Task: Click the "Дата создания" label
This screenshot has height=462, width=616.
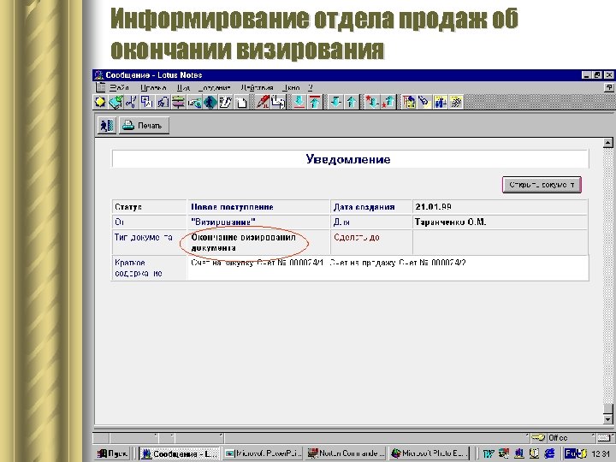Action: point(364,207)
